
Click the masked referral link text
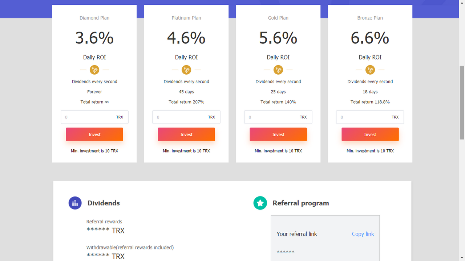[x=286, y=252]
